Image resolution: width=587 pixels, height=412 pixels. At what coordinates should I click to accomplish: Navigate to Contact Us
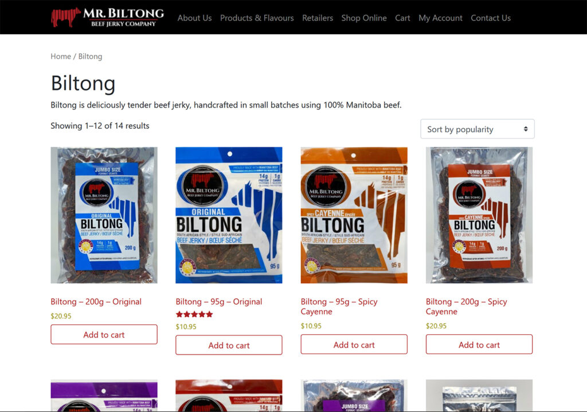click(x=491, y=18)
